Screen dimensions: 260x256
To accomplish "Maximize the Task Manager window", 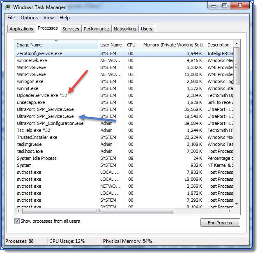I will (x=225, y=6).
